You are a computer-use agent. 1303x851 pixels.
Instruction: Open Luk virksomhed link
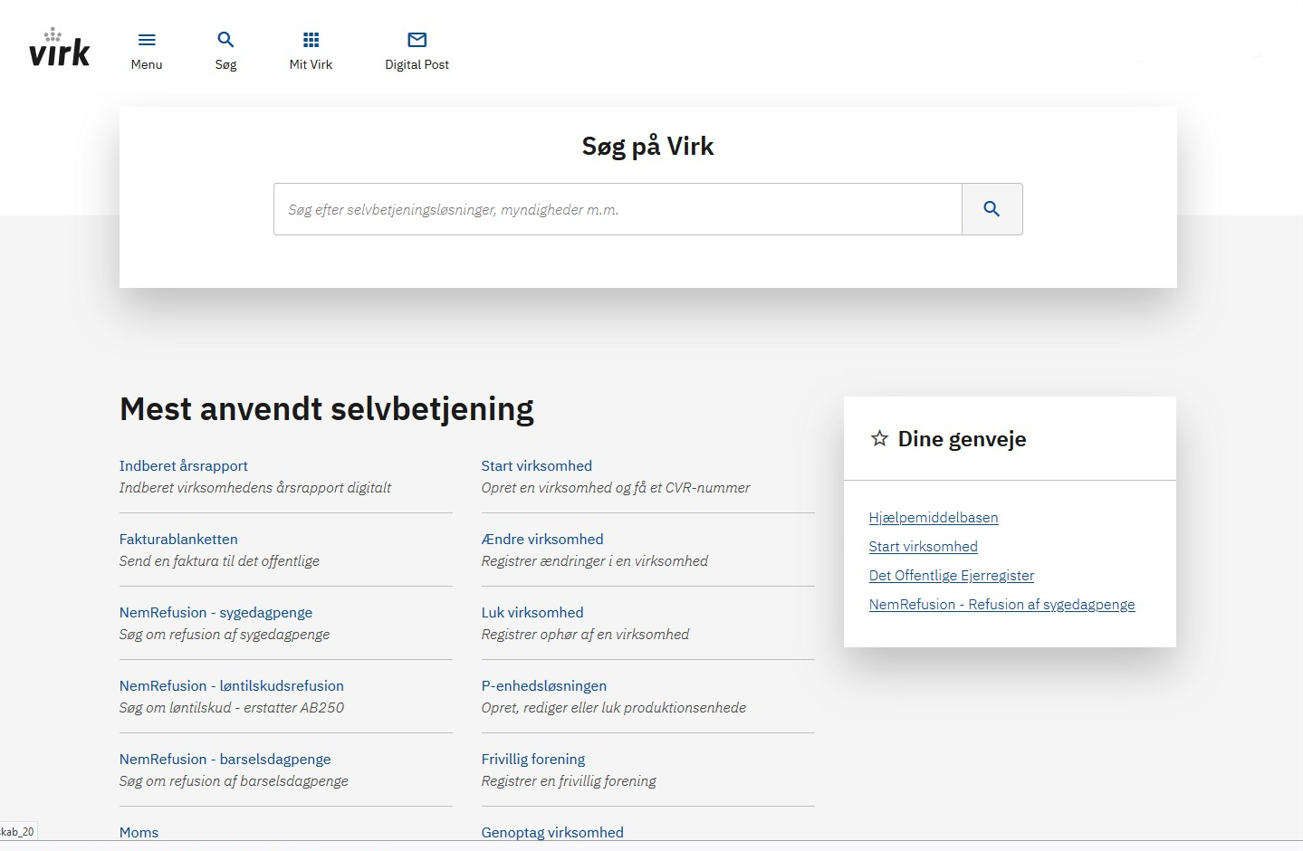pyautogui.click(x=532, y=613)
